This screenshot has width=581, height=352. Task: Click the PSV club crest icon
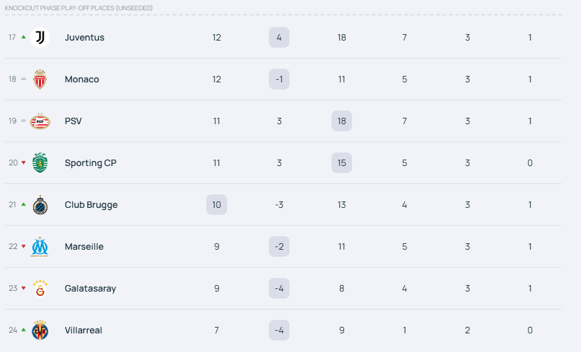(40, 121)
